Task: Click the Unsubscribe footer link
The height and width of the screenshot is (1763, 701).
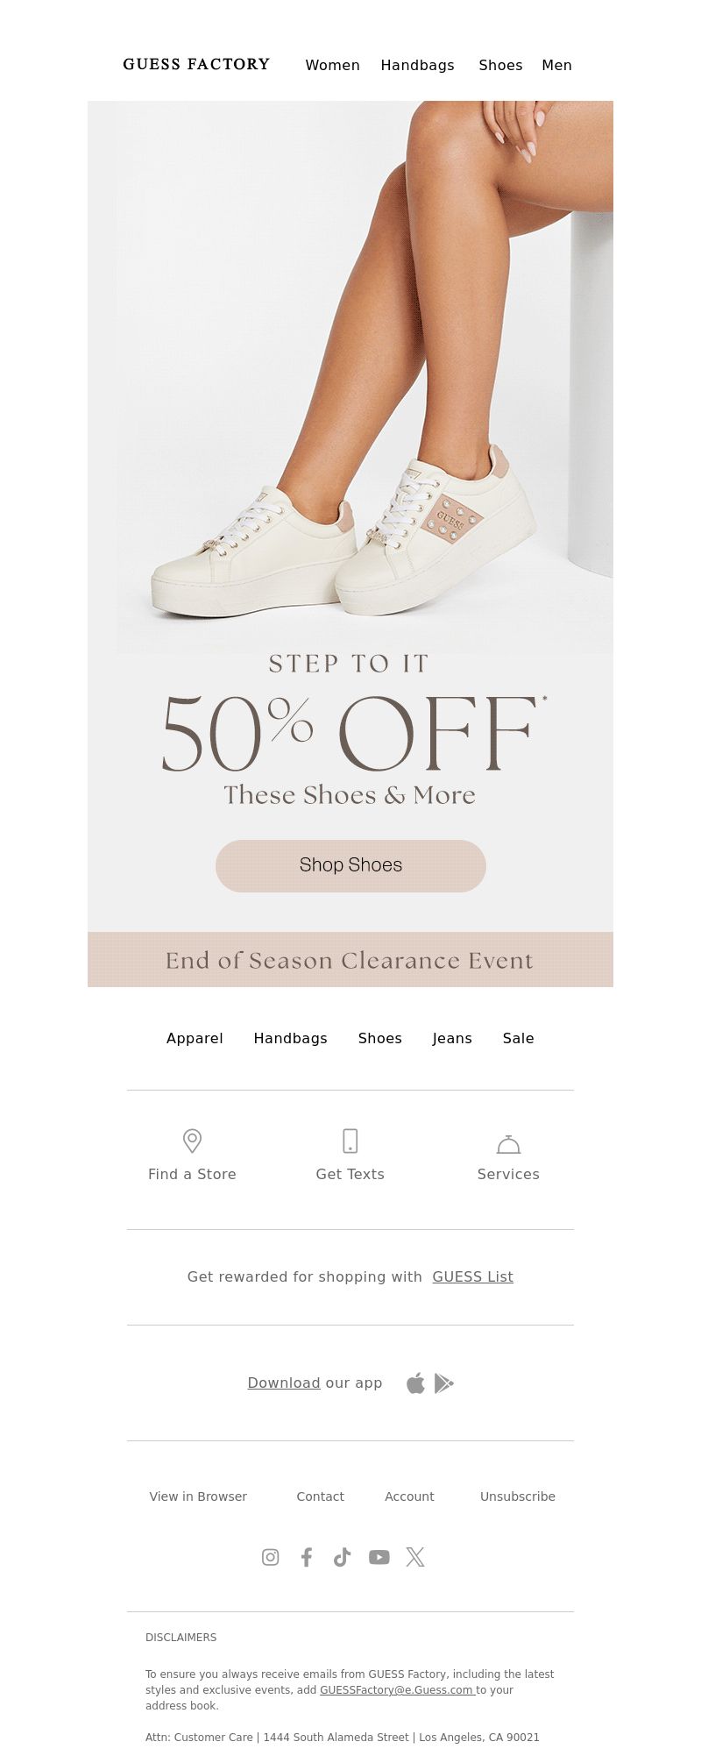Action: [x=518, y=1496]
